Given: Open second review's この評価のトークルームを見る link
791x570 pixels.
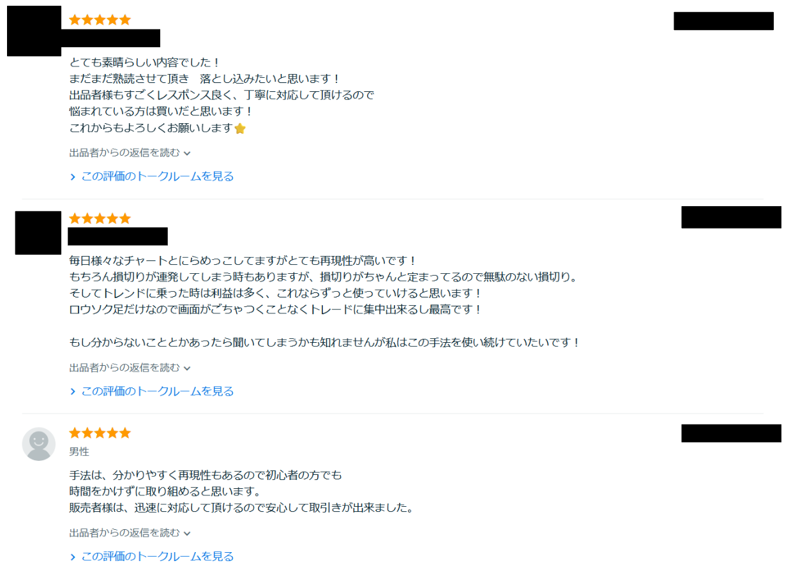Looking at the screenshot, I should point(157,391).
